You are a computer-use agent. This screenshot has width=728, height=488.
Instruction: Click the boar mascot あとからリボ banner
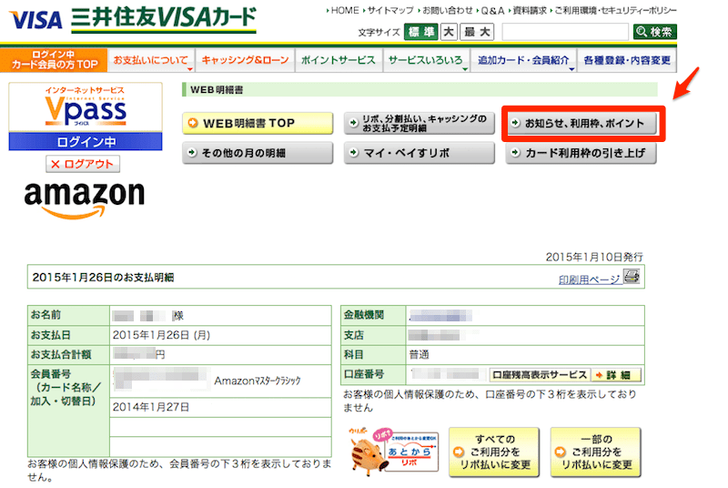pos(394,452)
